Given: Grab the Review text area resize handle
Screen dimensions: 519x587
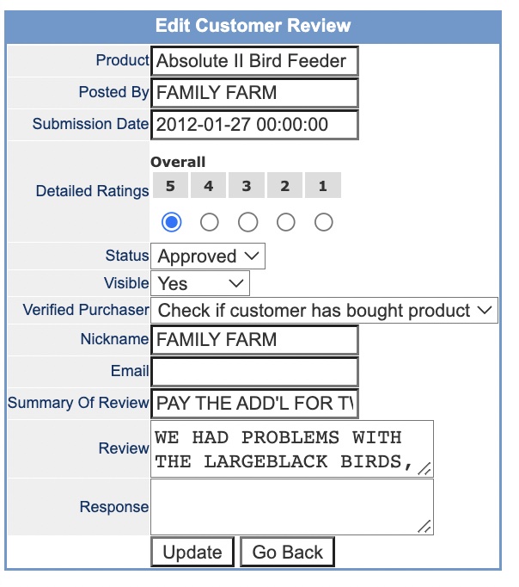Looking at the screenshot, I should (425, 469).
